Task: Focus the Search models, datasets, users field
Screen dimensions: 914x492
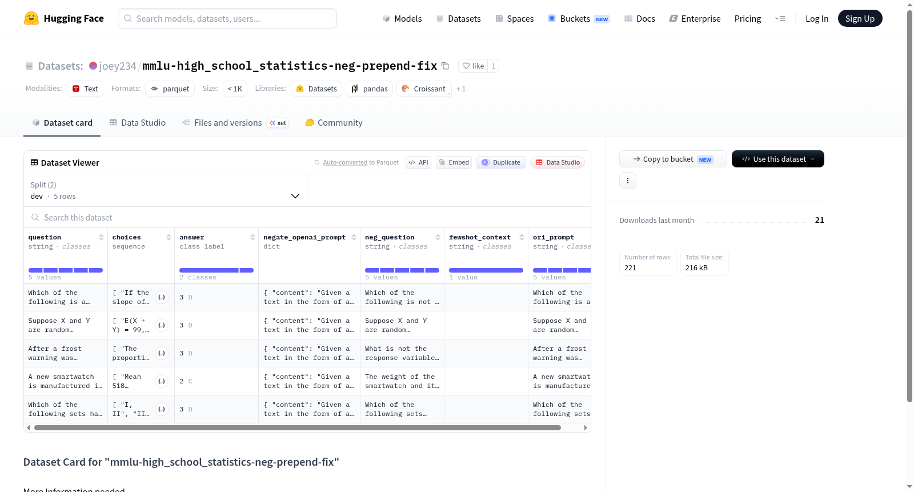Action: coord(227,18)
